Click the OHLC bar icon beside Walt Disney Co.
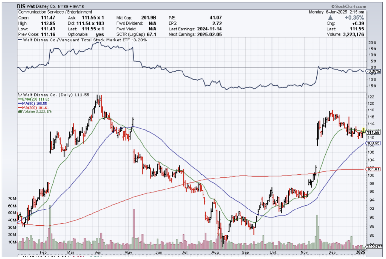 20,95
